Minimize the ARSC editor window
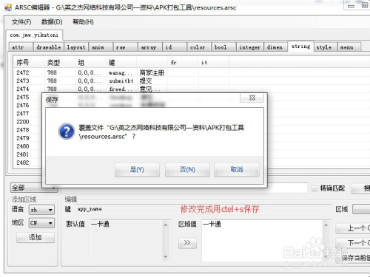 (x=351, y=6)
